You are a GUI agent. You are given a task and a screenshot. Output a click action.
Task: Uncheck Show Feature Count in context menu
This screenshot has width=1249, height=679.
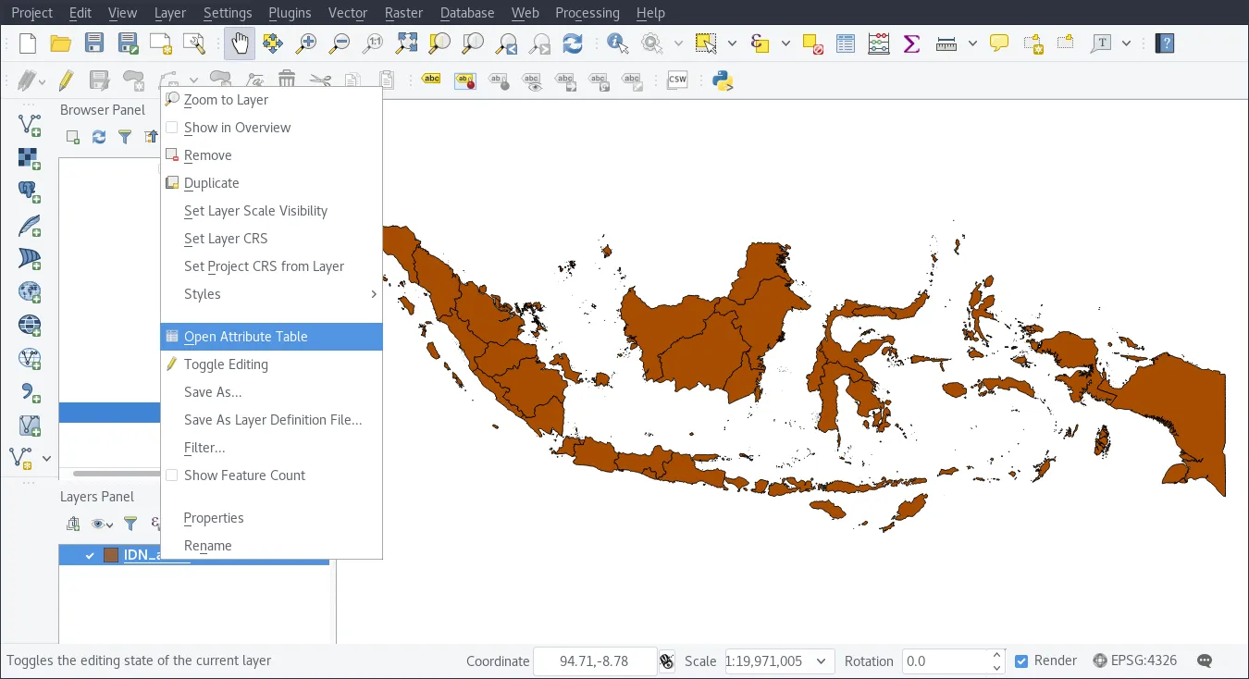click(x=244, y=475)
